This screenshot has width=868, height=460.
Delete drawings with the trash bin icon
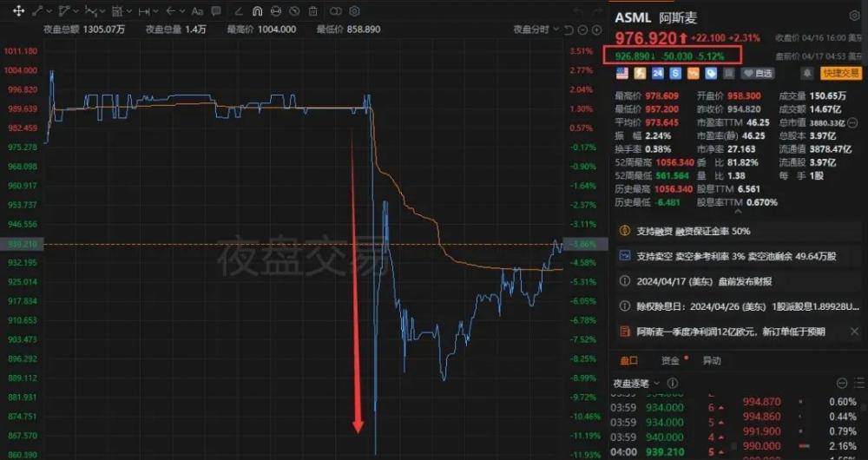pyautogui.click(x=313, y=11)
